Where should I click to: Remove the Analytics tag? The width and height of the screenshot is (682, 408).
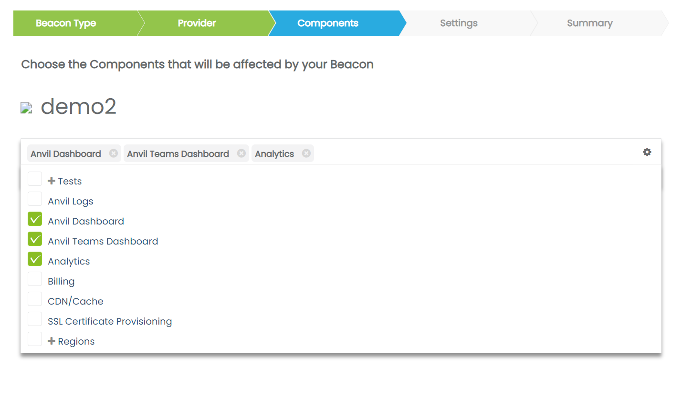306,153
